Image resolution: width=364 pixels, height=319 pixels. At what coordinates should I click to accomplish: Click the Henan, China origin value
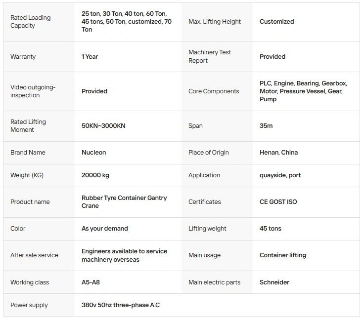(x=278, y=152)
